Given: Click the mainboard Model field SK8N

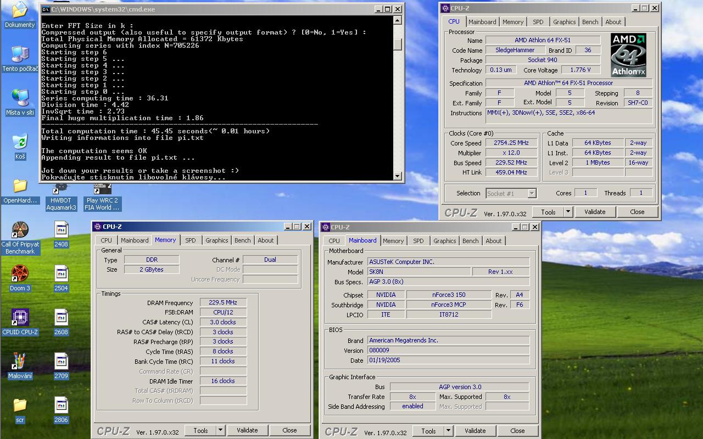Looking at the screenshot, I should pos(419,272).
